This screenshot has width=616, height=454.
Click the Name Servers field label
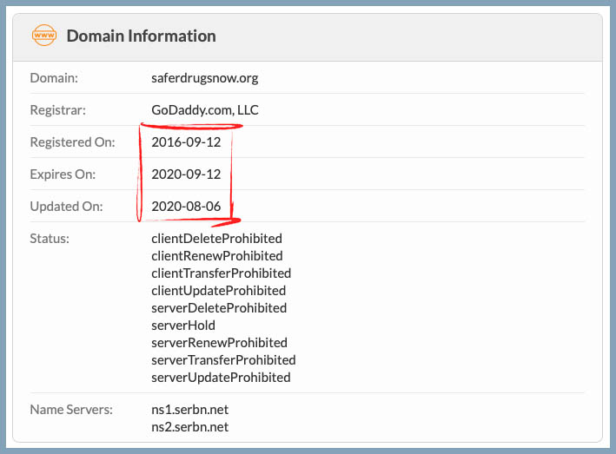click(x=71, y=410)
